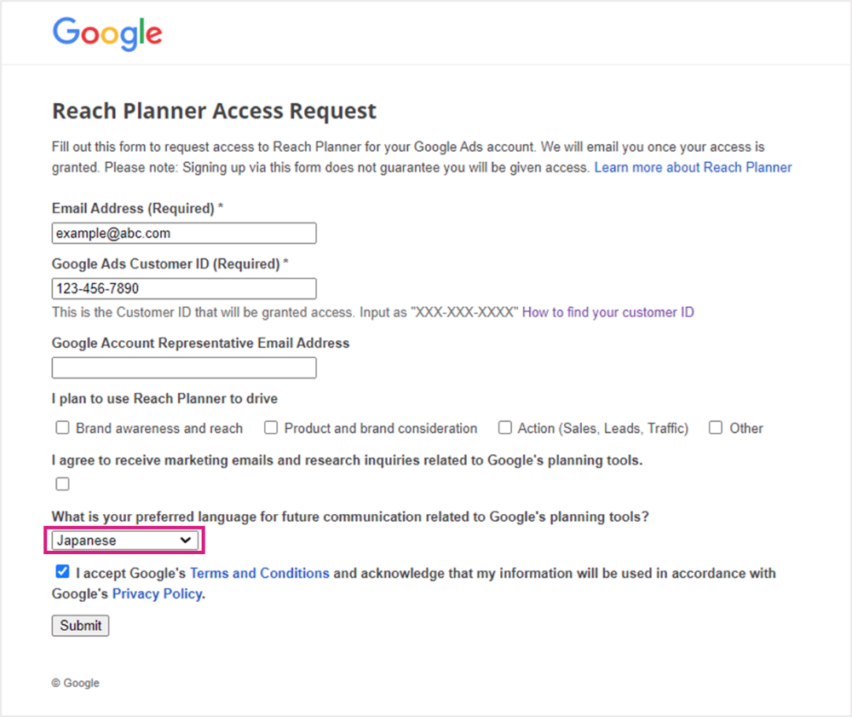
Task: Click the 'Email Address (Required)' label
Action: [137, 209]
